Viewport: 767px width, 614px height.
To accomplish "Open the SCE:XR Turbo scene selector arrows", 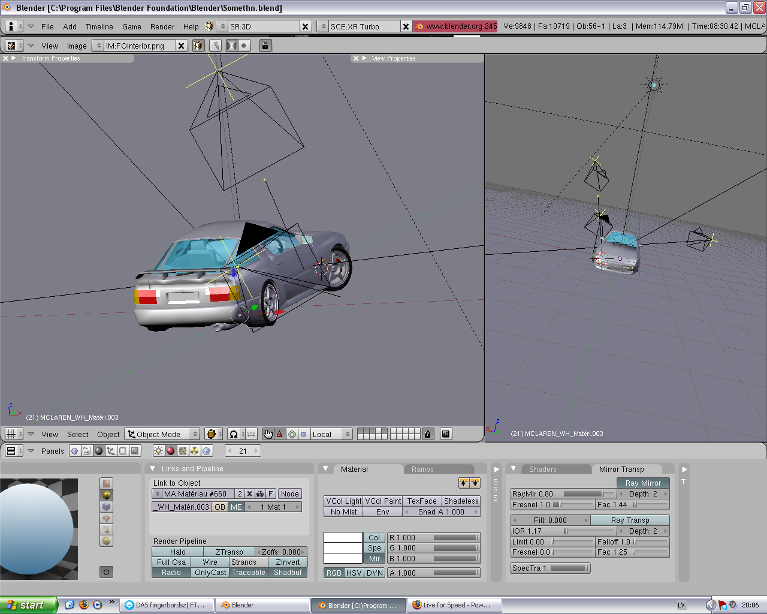I will [x=324, y=26].
